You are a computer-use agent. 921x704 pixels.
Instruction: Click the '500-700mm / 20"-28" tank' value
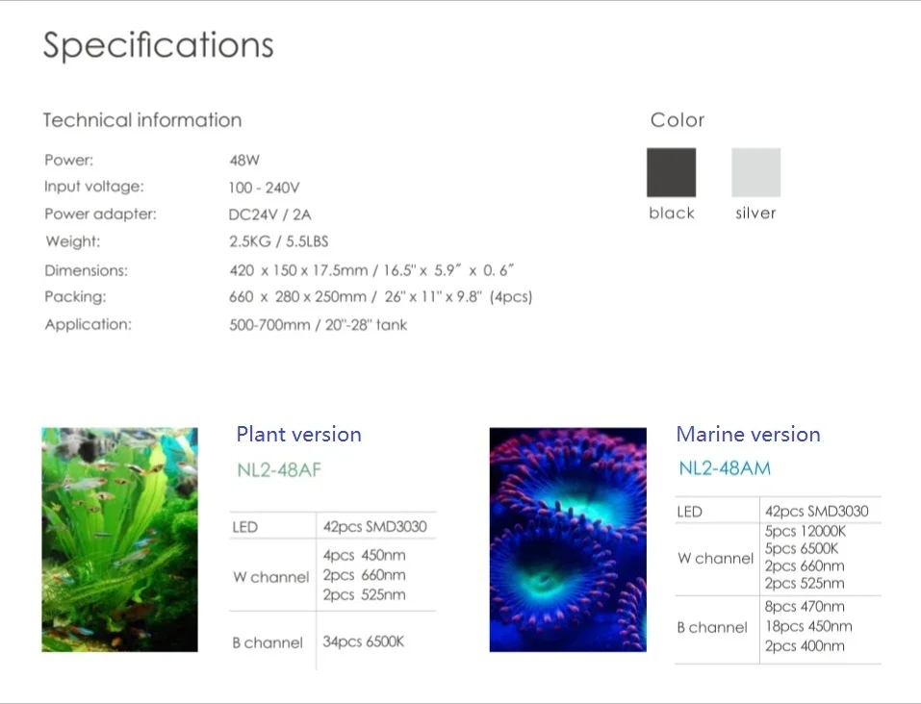click(318, 325)
